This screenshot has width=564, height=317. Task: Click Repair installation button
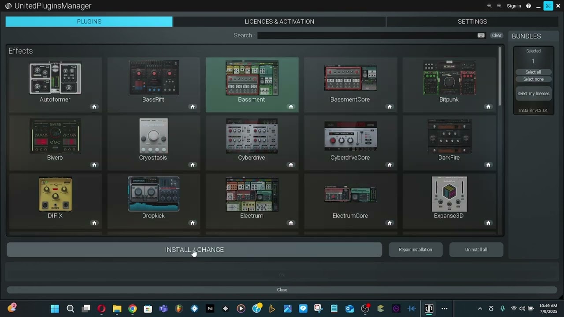pos(415,250)
